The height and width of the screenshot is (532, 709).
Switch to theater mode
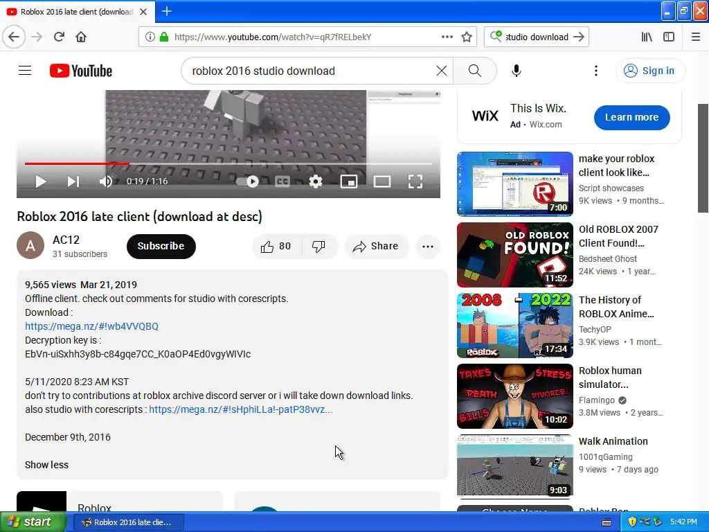(x=382, y=181)
